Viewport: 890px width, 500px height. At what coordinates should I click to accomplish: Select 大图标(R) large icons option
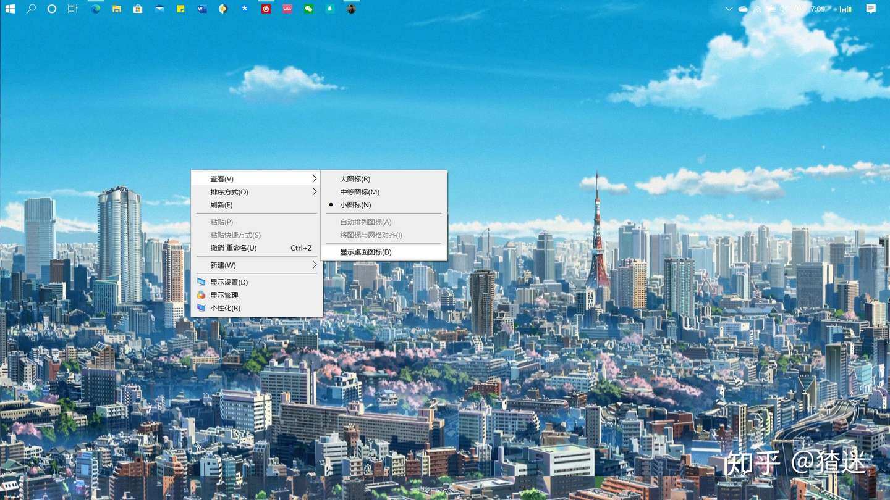(x=384, y=178)
